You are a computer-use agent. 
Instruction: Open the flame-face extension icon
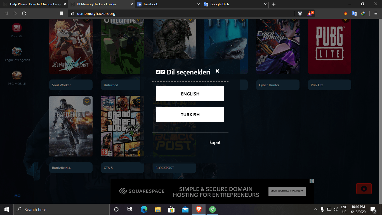pos(346,13)
